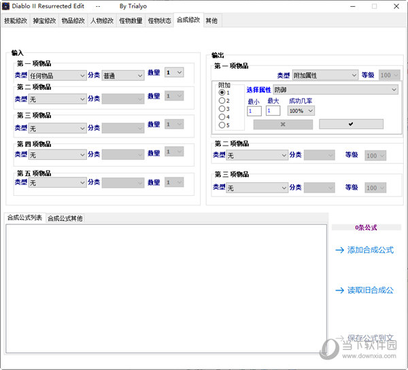Open 选择属性 dropdown showing 防御
The height and width of the screenshot is (370, 408).
pos(336,90)
